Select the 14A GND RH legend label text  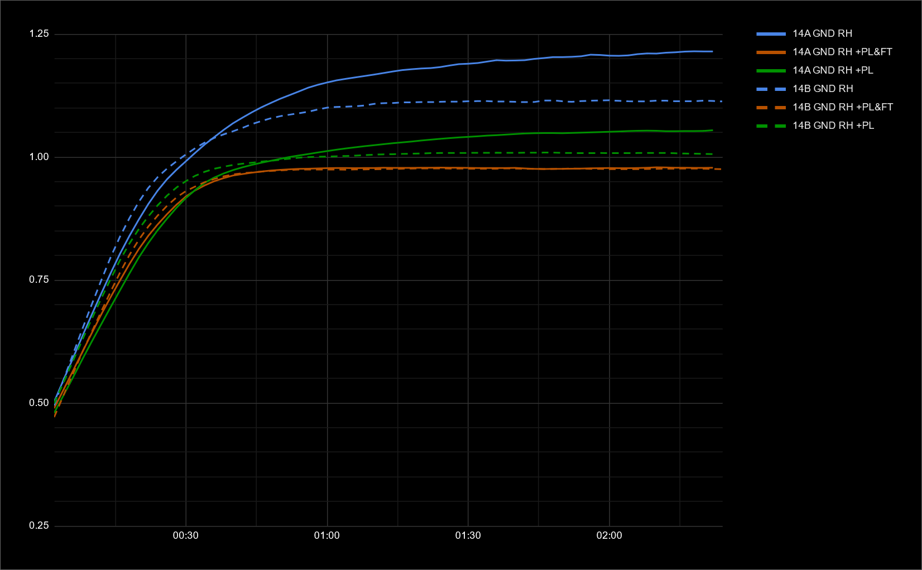pos(823,33)
